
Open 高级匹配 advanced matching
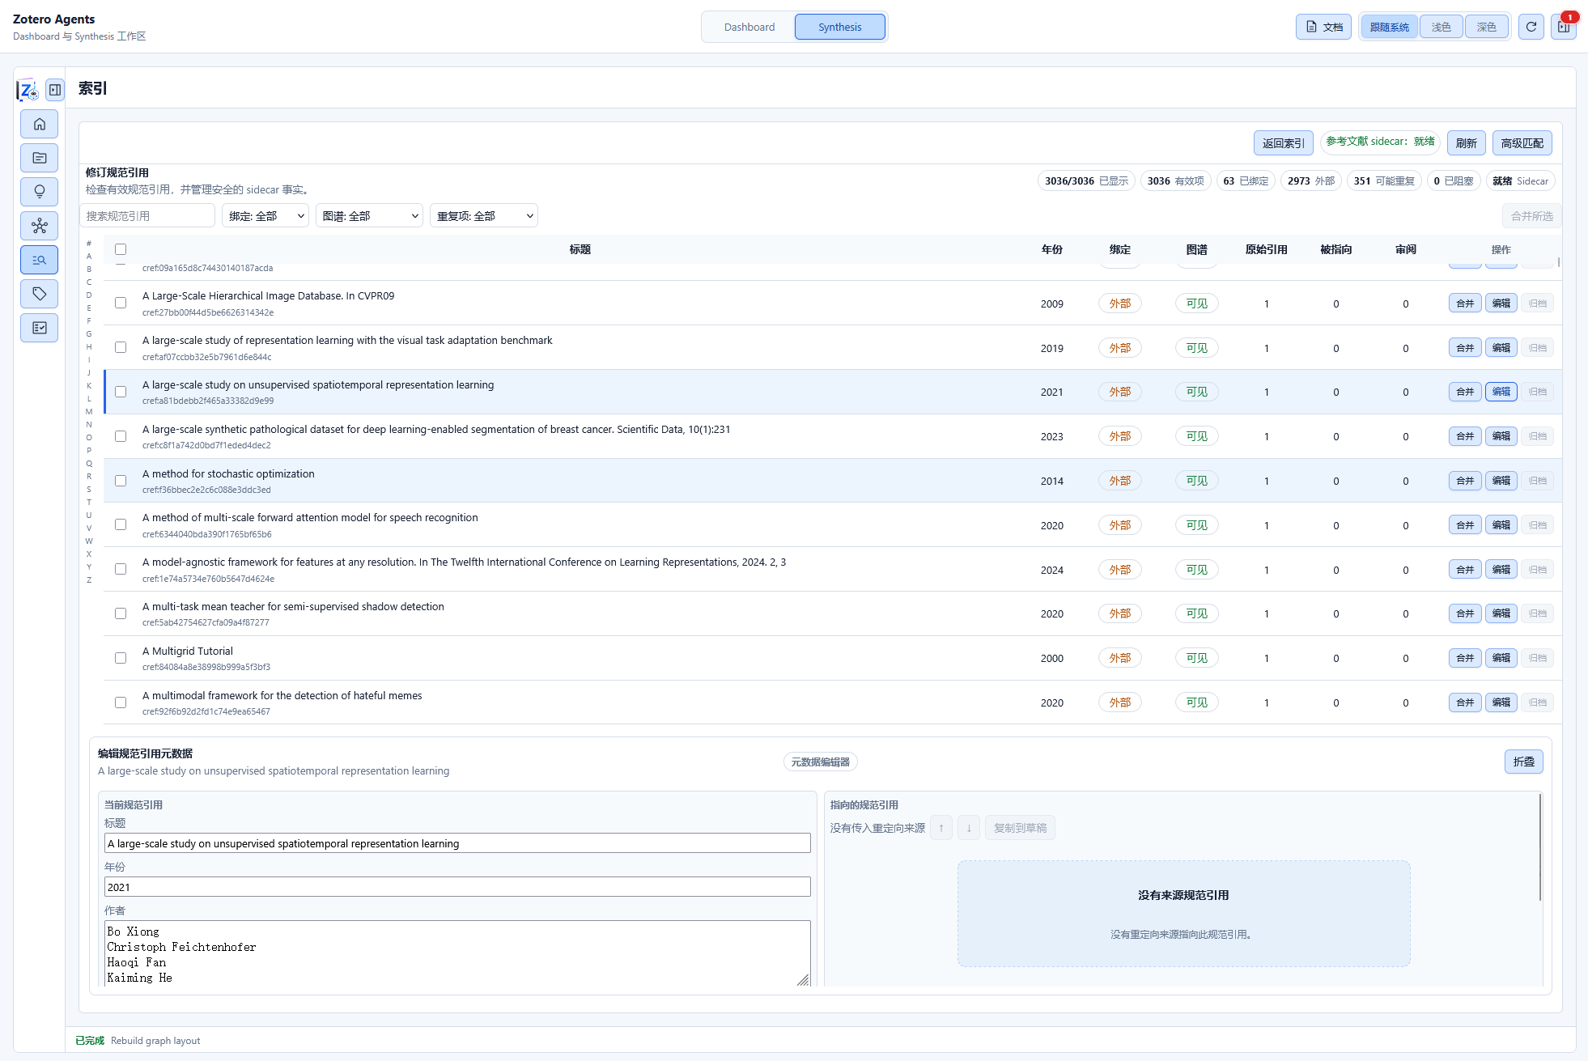click(x=1522, y=143)
